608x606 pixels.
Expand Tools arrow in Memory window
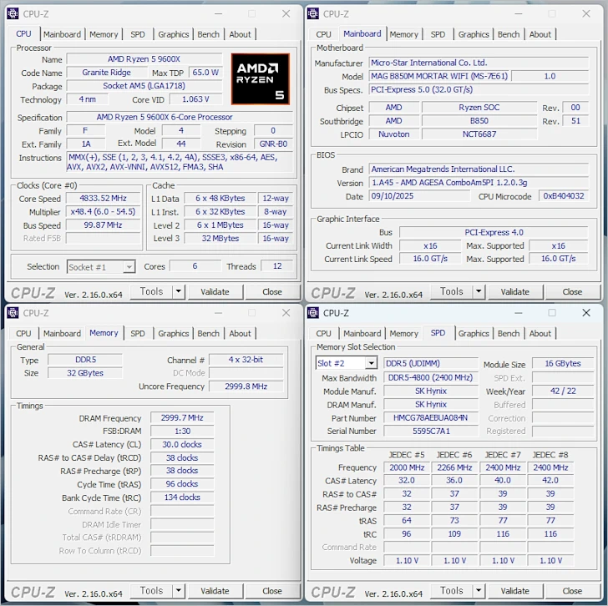coord(179,590)
